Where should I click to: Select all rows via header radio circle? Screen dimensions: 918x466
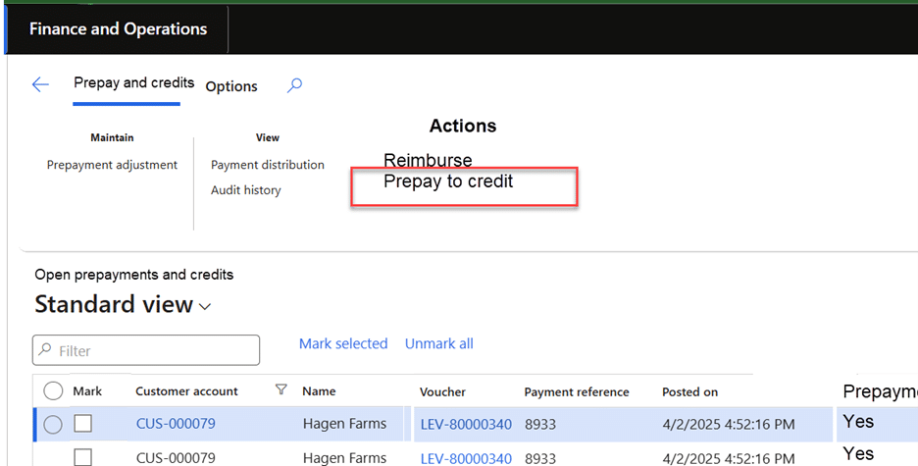coord(53,390)
